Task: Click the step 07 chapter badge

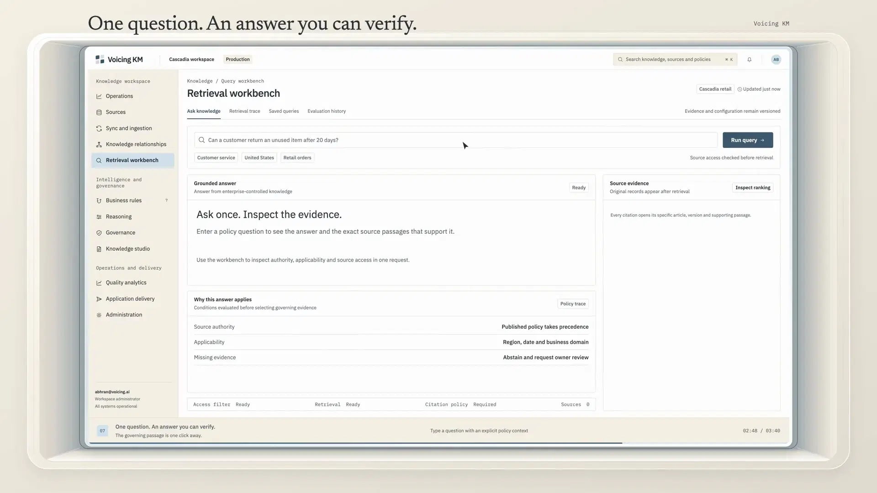Action: 102,431
